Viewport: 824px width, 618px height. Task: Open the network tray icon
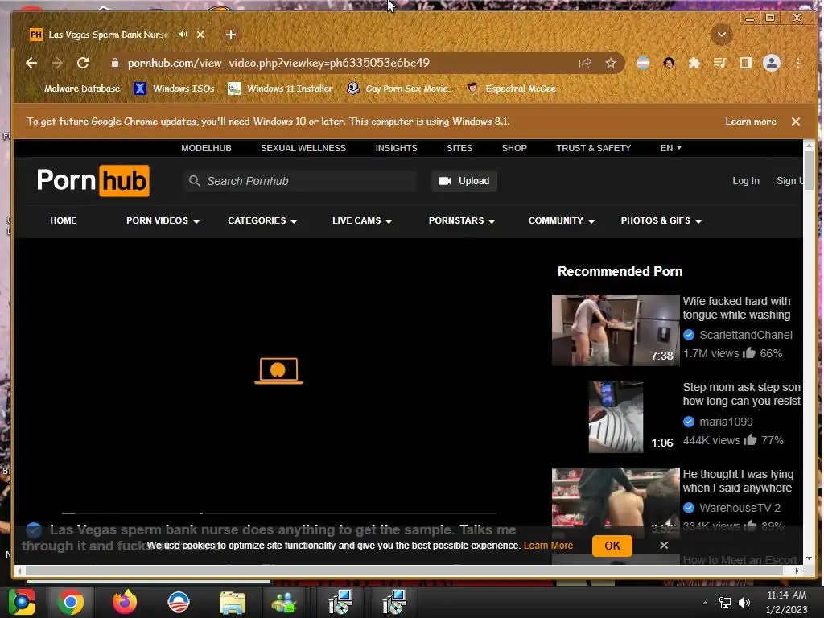click(725, 603)
